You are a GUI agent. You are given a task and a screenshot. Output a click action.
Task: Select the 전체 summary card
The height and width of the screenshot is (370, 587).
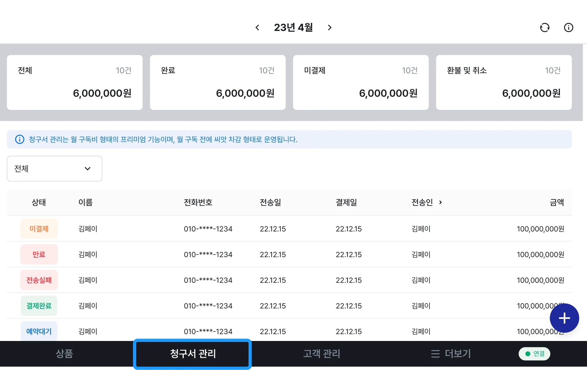75,82
